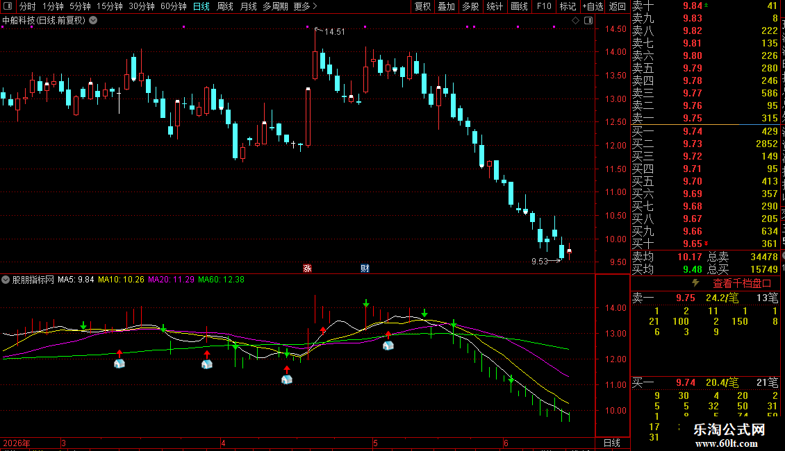Image resolution: width=785 pixels, height=451 pixels.
Task: Click the 2026年 label on time axis
Action: (x=17, y=443)
